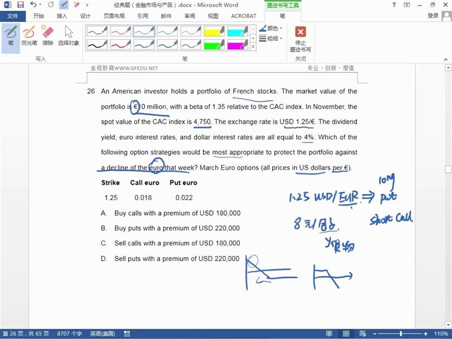This screenshot has width=452, height=339.
Task: Expand the pen gallery More button
Action: tap(253, 47)
